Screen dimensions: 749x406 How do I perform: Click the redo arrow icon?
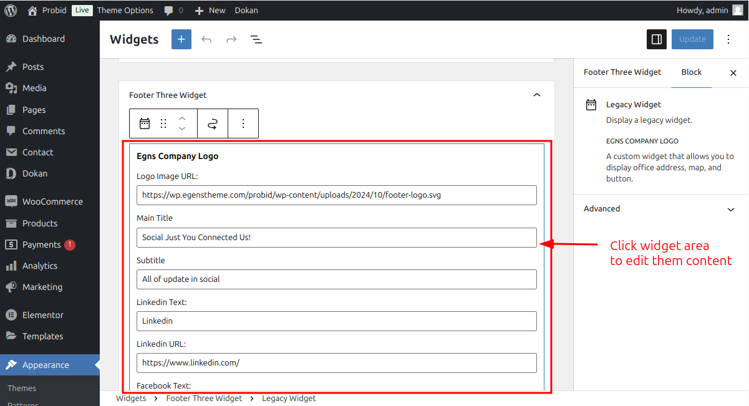(x=231, y=39)
